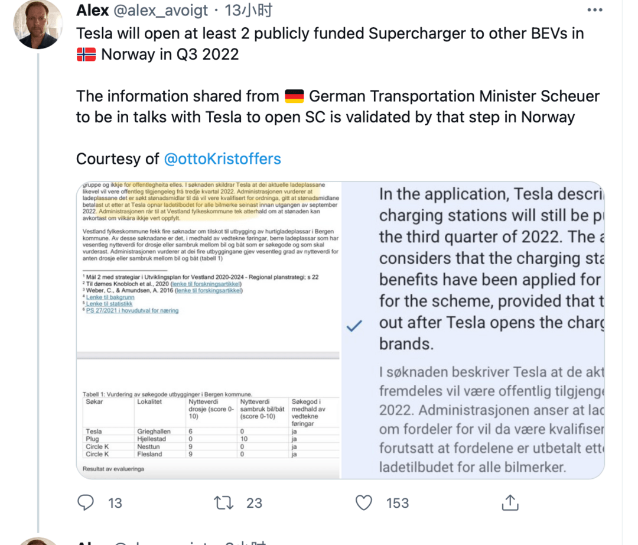Open the @ottoKristoffers mention link
This screenshot has height=545, width=638.
222,159
